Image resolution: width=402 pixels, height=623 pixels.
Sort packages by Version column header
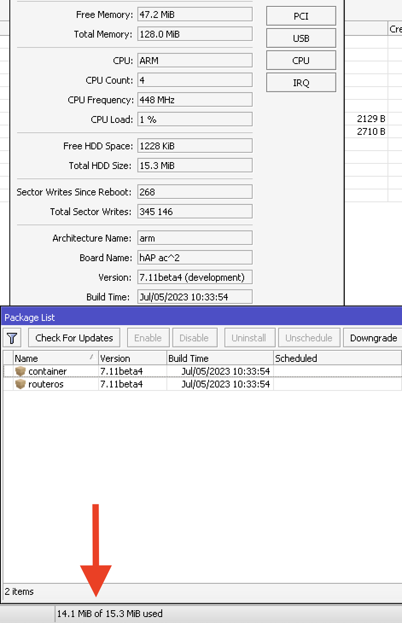132,358
